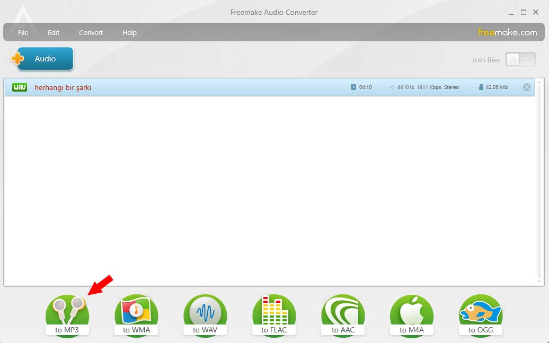
Task: Visit the freemake.com link
Action: (x=507, y=32)
